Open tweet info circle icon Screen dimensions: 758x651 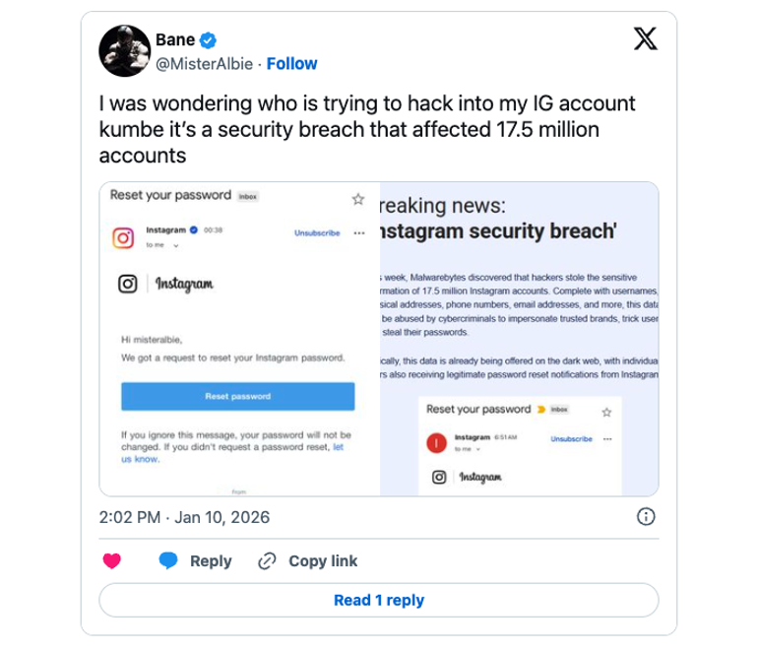(646, 517)
